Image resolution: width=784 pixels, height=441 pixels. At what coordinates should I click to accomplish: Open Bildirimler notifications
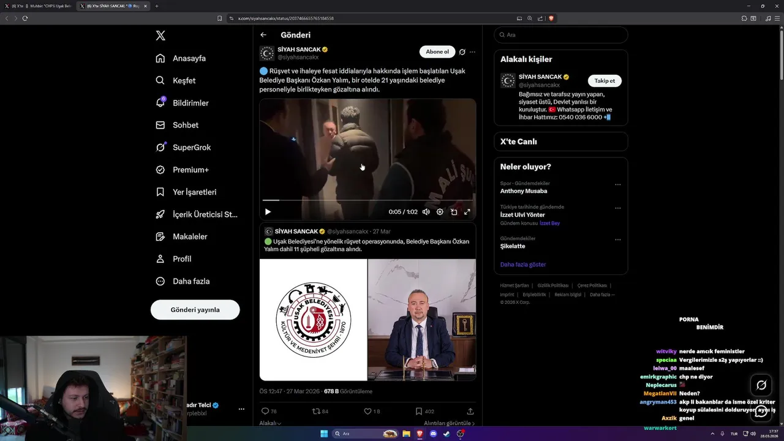182,103
